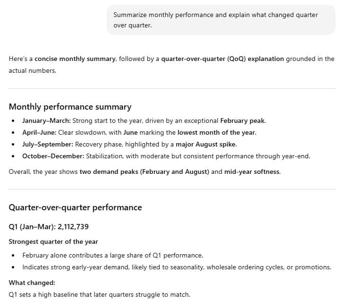
Task: Click the 'Q1 (Jan–Mar): 2,112,739' subheading
Action: [x=49, y=227]
